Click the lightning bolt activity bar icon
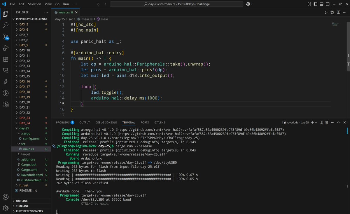This screenshot has width=350, height=214. [x=6, y=82]
